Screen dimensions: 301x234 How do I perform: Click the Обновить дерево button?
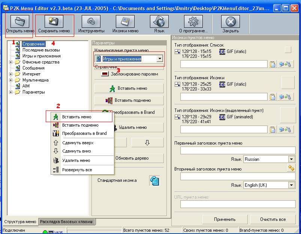139,158
